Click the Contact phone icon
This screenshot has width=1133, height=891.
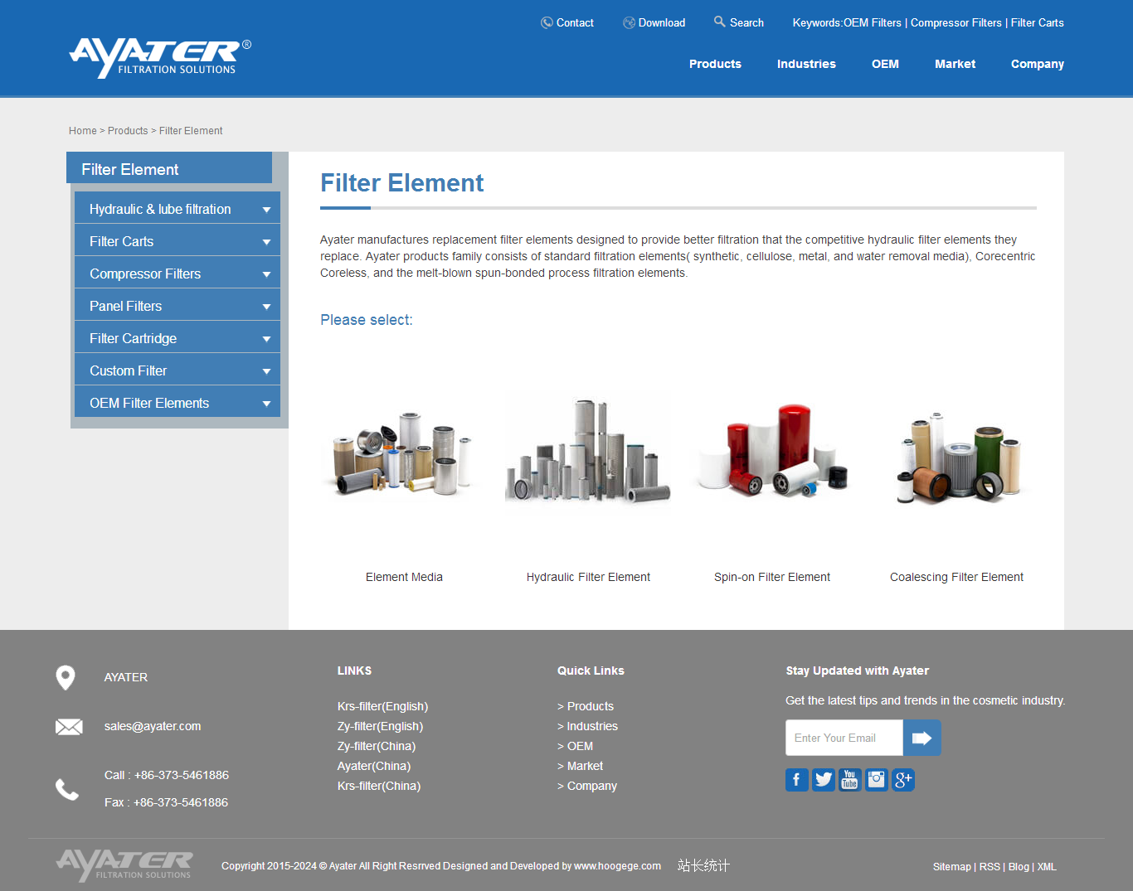547,22
